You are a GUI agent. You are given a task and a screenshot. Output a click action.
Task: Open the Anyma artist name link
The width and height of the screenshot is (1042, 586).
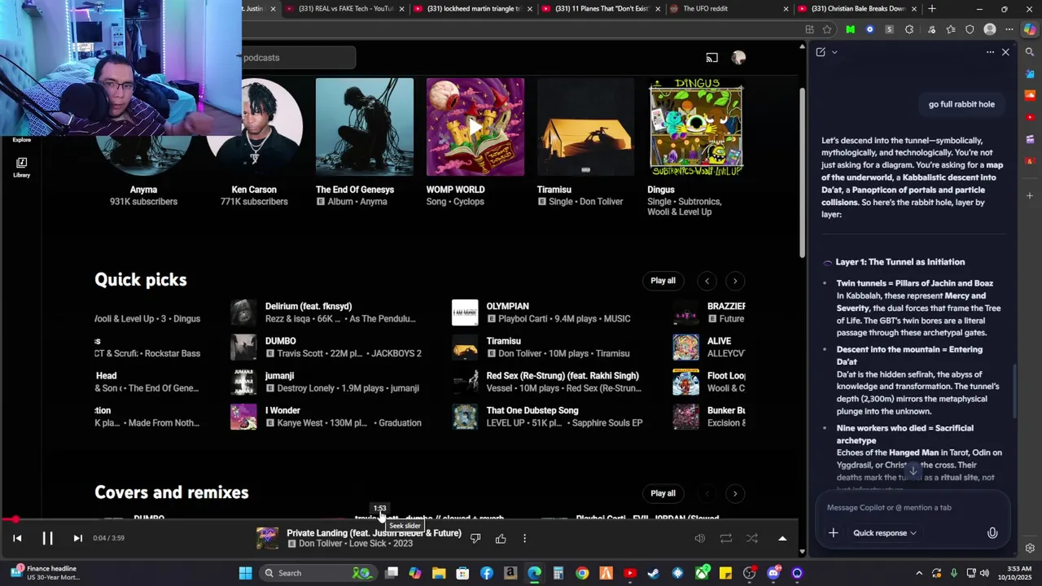pos(143,190)
